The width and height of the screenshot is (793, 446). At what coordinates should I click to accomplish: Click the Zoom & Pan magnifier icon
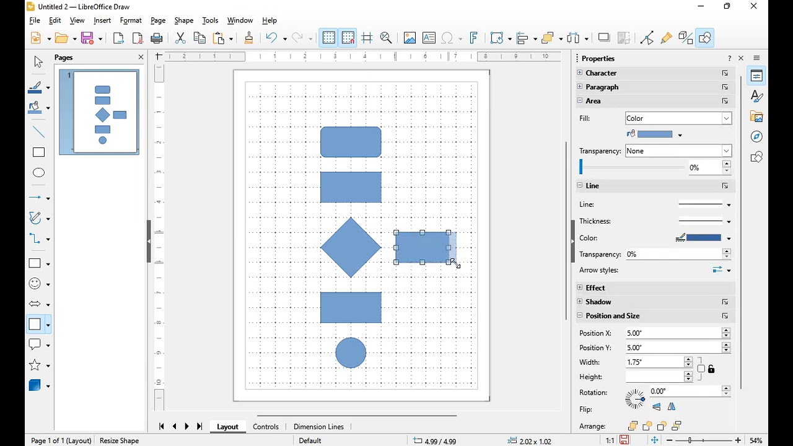(x=387, y=38)
